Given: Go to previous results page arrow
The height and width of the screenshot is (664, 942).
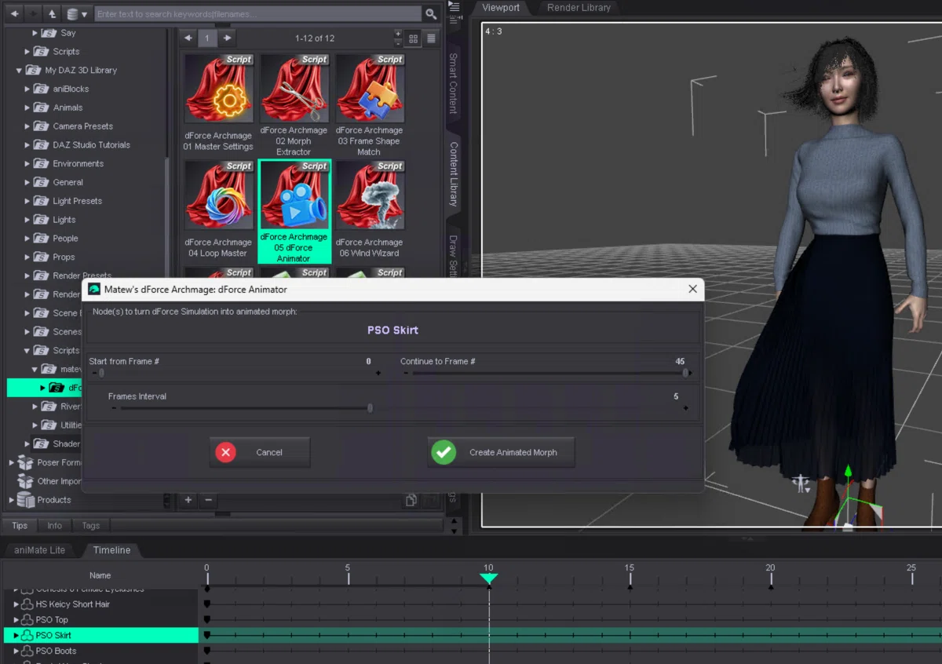Looking at the screenshot, I should pos(188,38).
